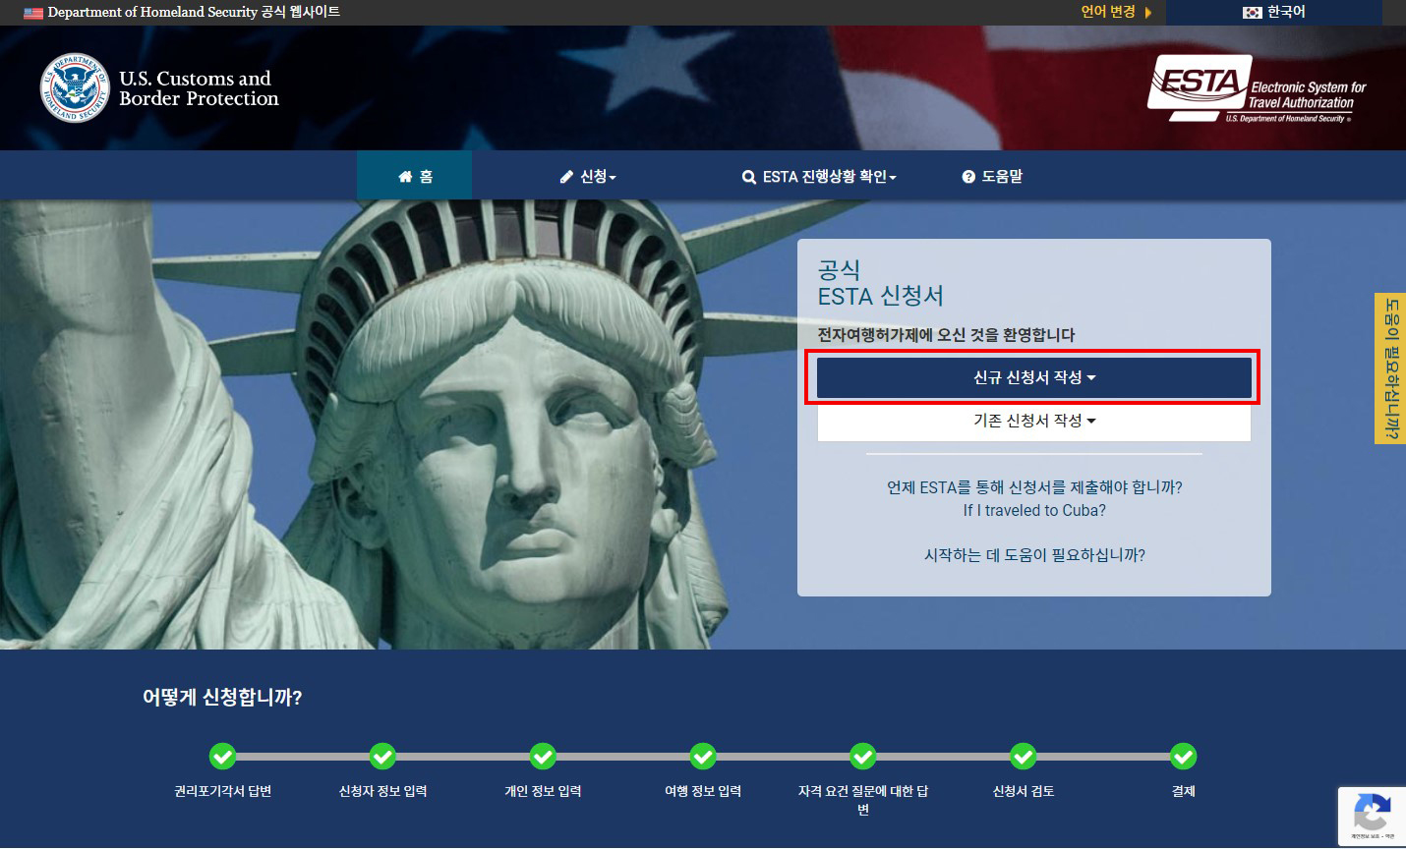The width and height of the screenshot is (1406, 849).
Task: Click the 언어 변경 label
Action: pos(1108,12)
